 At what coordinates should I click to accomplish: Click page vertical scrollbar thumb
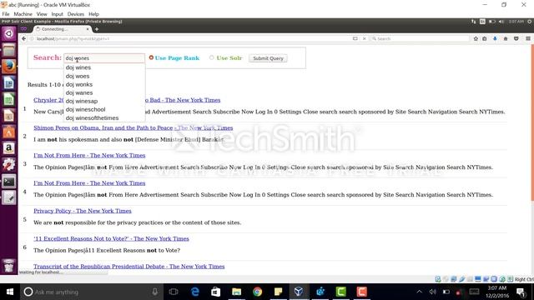click(532, 122)
